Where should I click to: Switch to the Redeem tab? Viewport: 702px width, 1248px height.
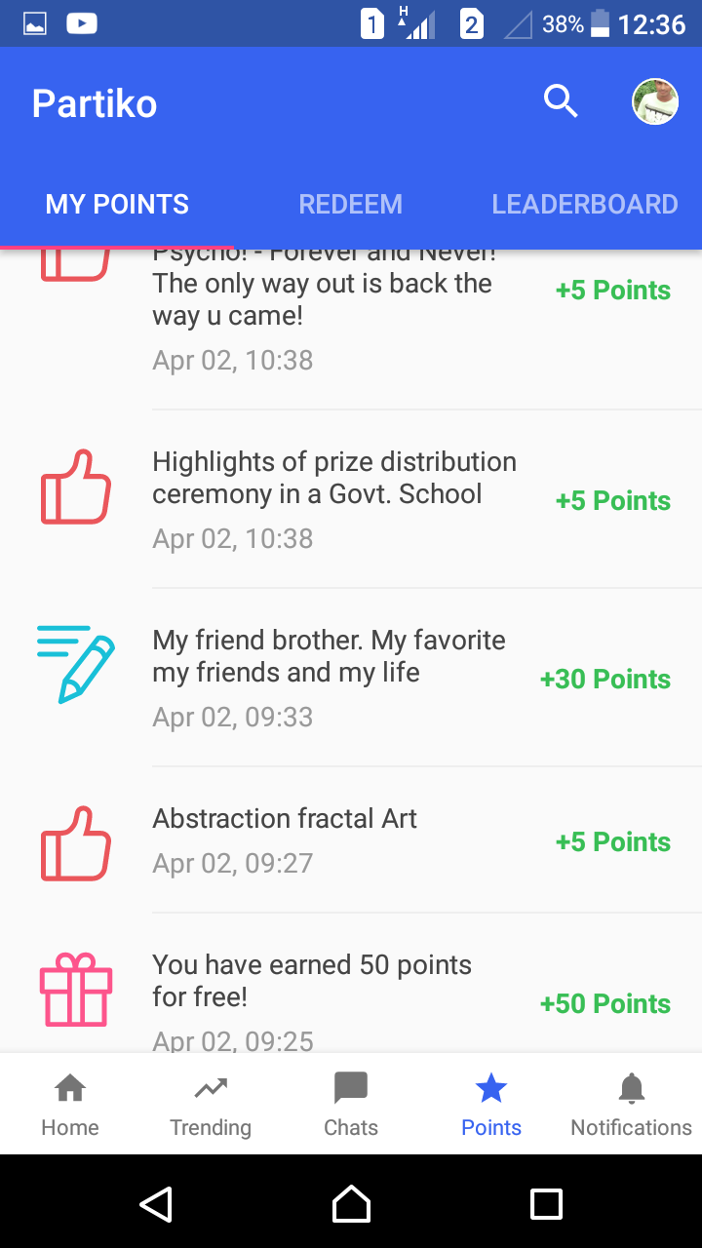pos(350,204)
